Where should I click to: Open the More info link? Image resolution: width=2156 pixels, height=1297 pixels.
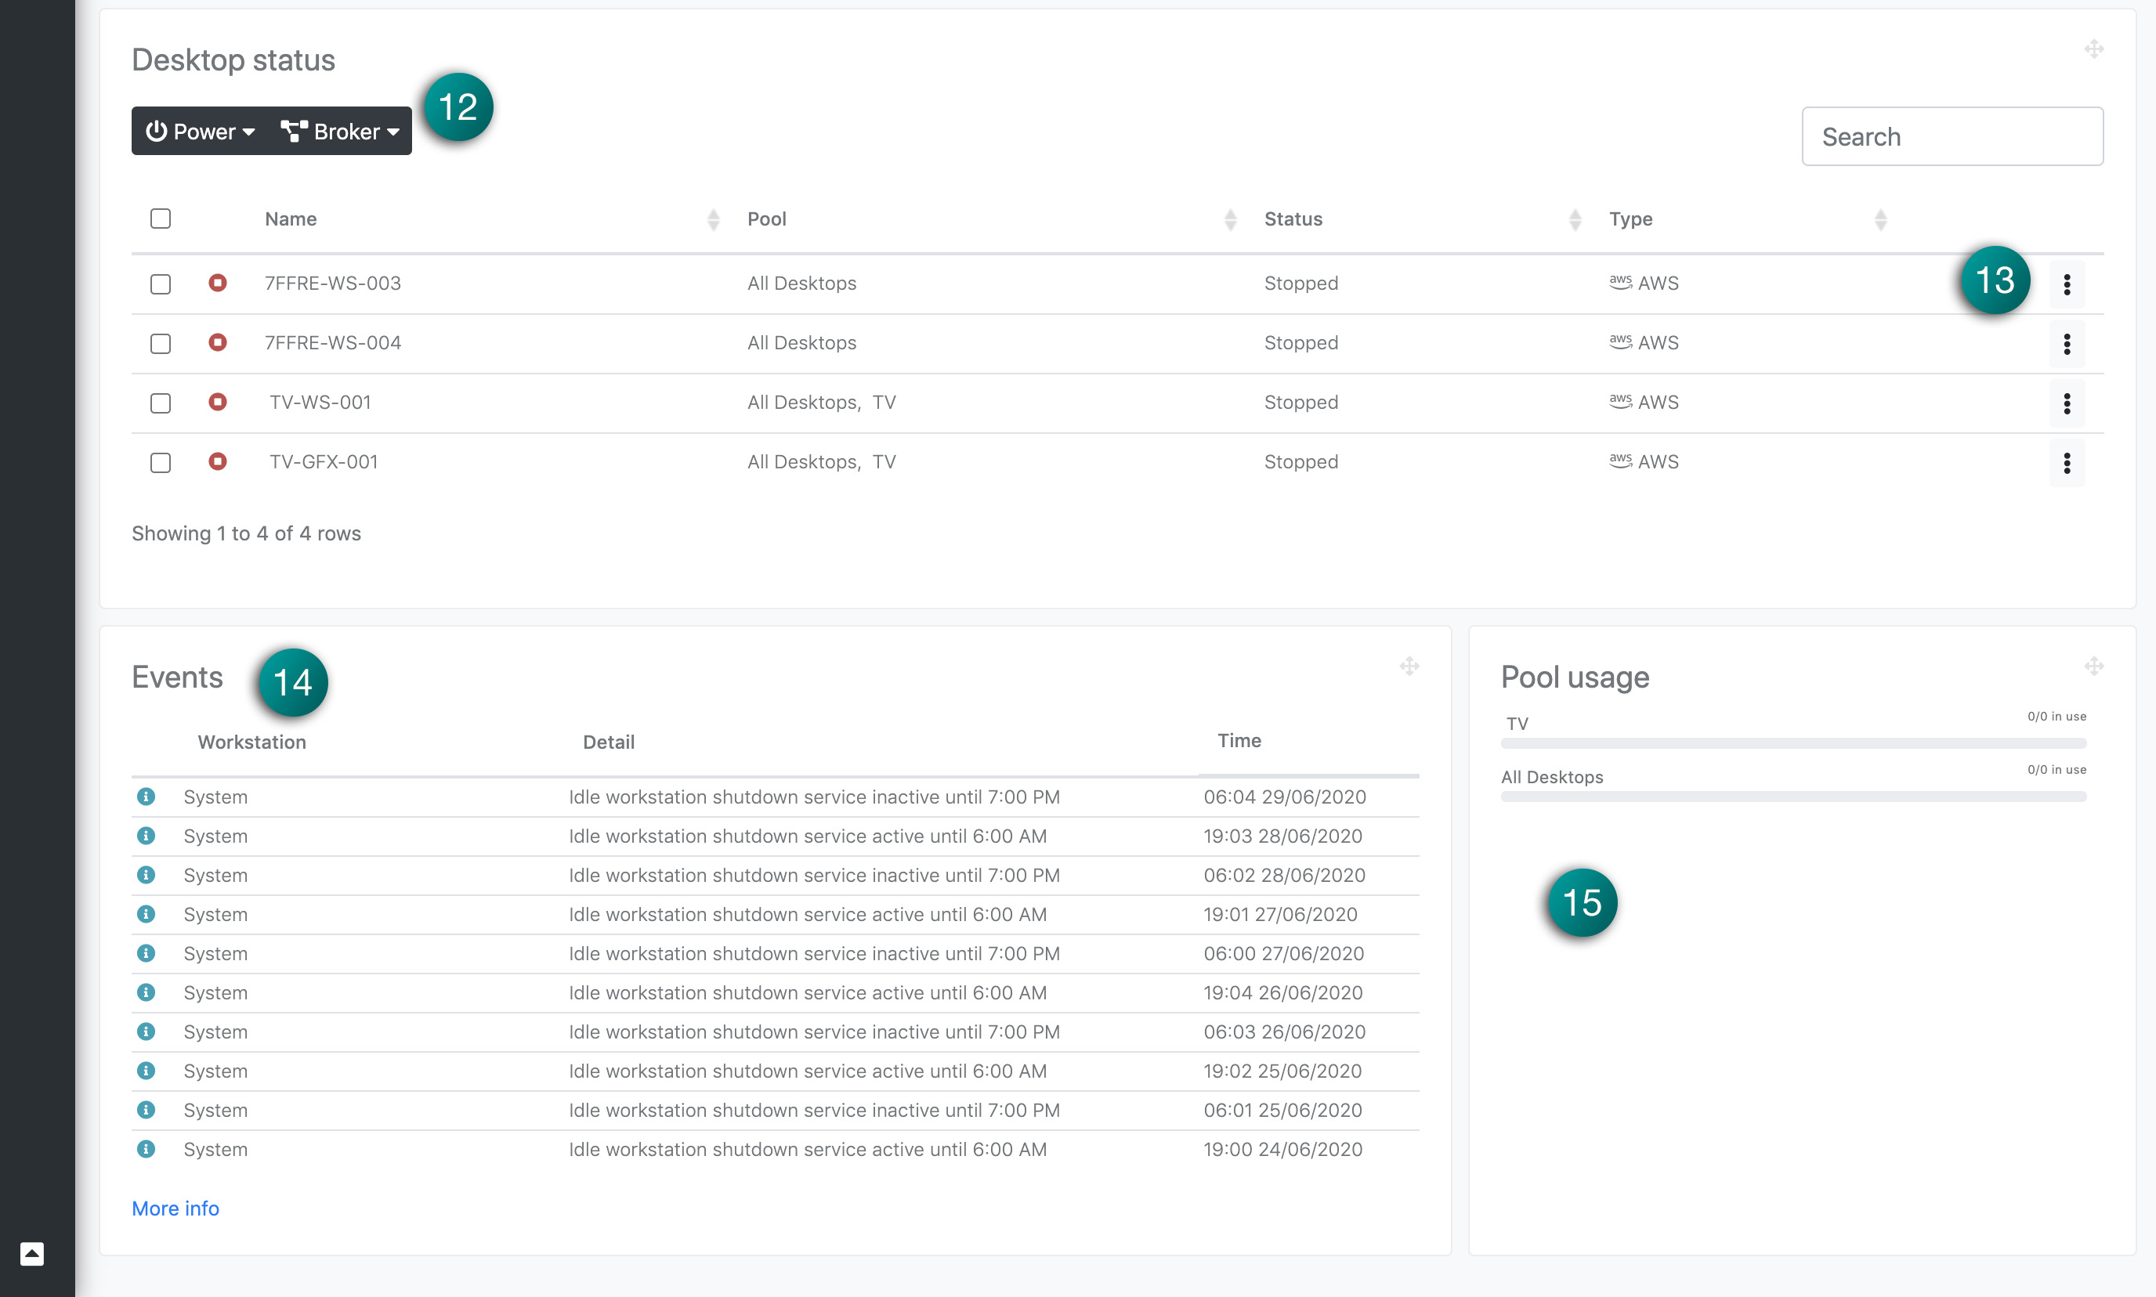[175, 1208]
